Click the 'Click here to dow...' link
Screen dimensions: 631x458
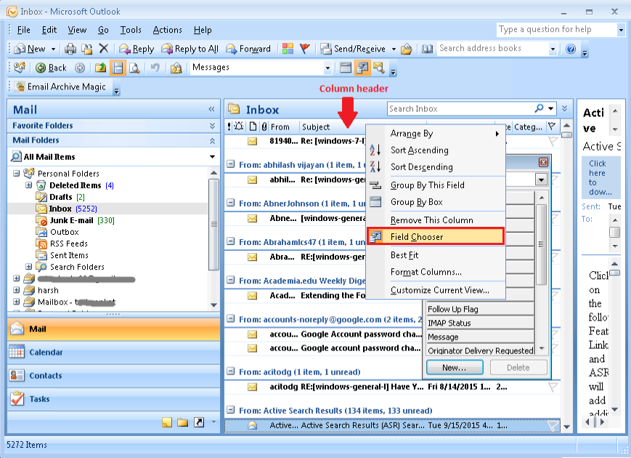[600, 177]
